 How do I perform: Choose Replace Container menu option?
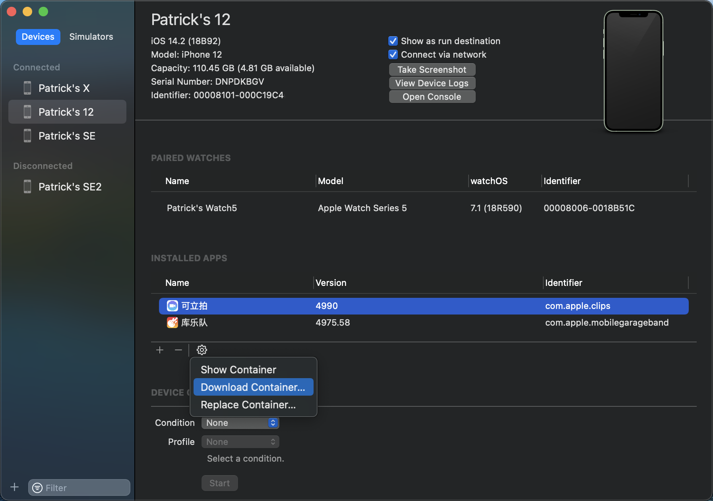click(x=248, y=405)
